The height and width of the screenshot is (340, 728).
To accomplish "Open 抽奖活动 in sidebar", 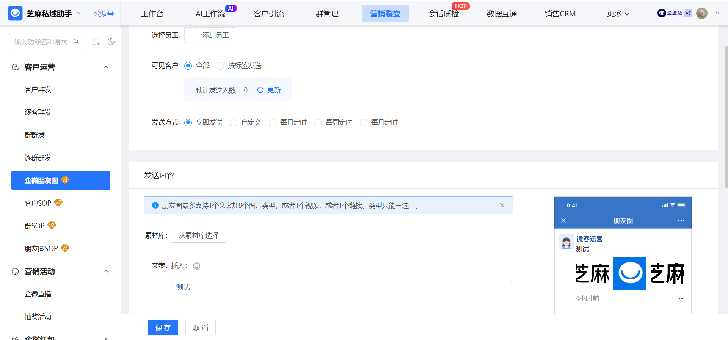I will 38,317.
